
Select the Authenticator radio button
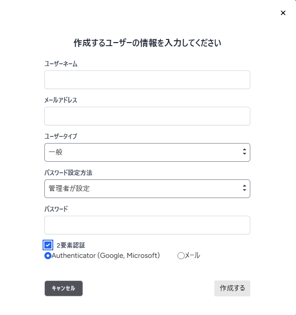coord(48,256)
